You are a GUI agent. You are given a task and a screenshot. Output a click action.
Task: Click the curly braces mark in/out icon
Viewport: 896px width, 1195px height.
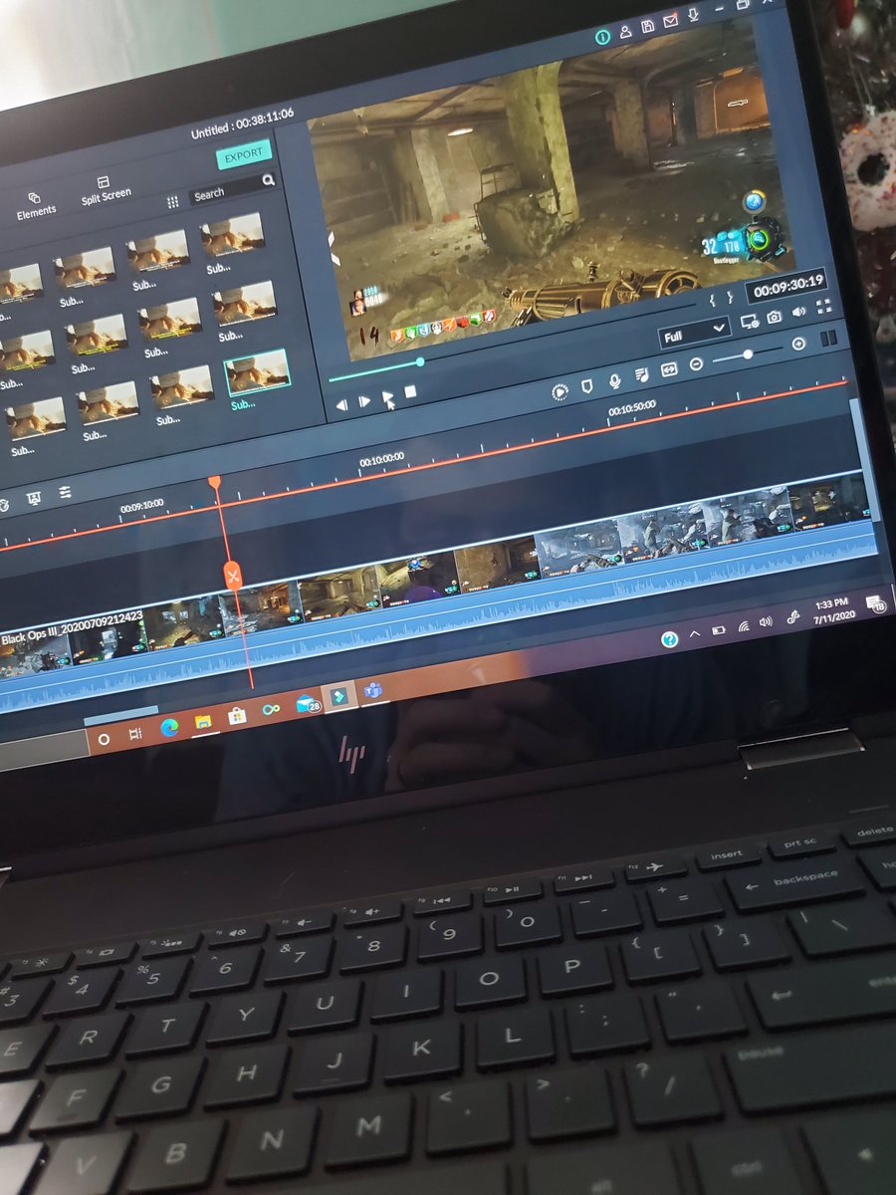tap(722, 298)
